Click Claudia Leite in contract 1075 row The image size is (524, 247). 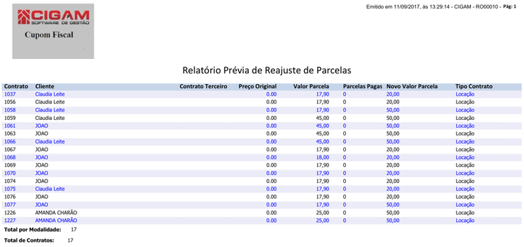(x=50, y=189)
